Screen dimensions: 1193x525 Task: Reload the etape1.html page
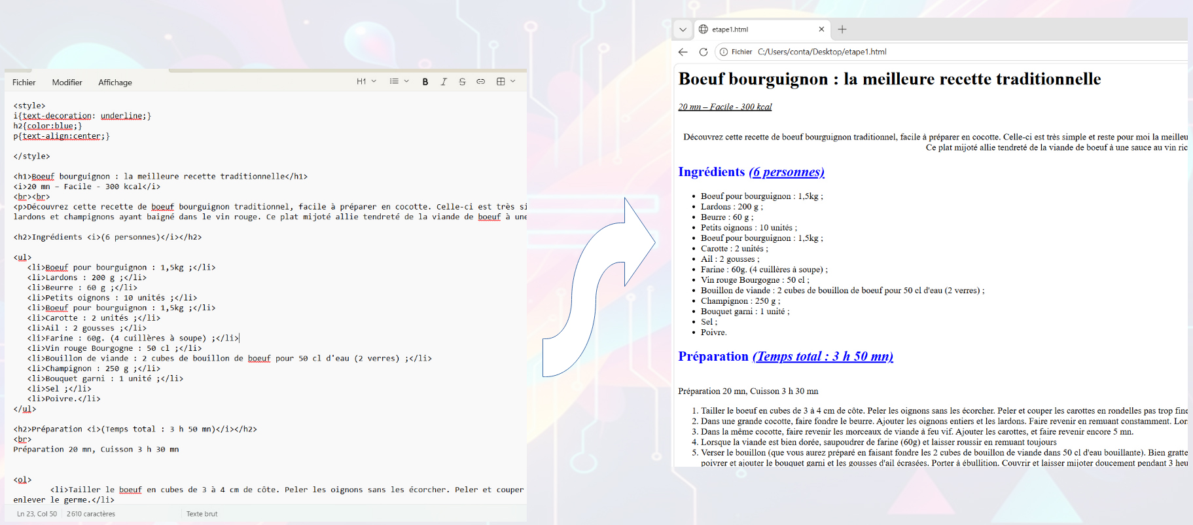click(x=703, y=52)
